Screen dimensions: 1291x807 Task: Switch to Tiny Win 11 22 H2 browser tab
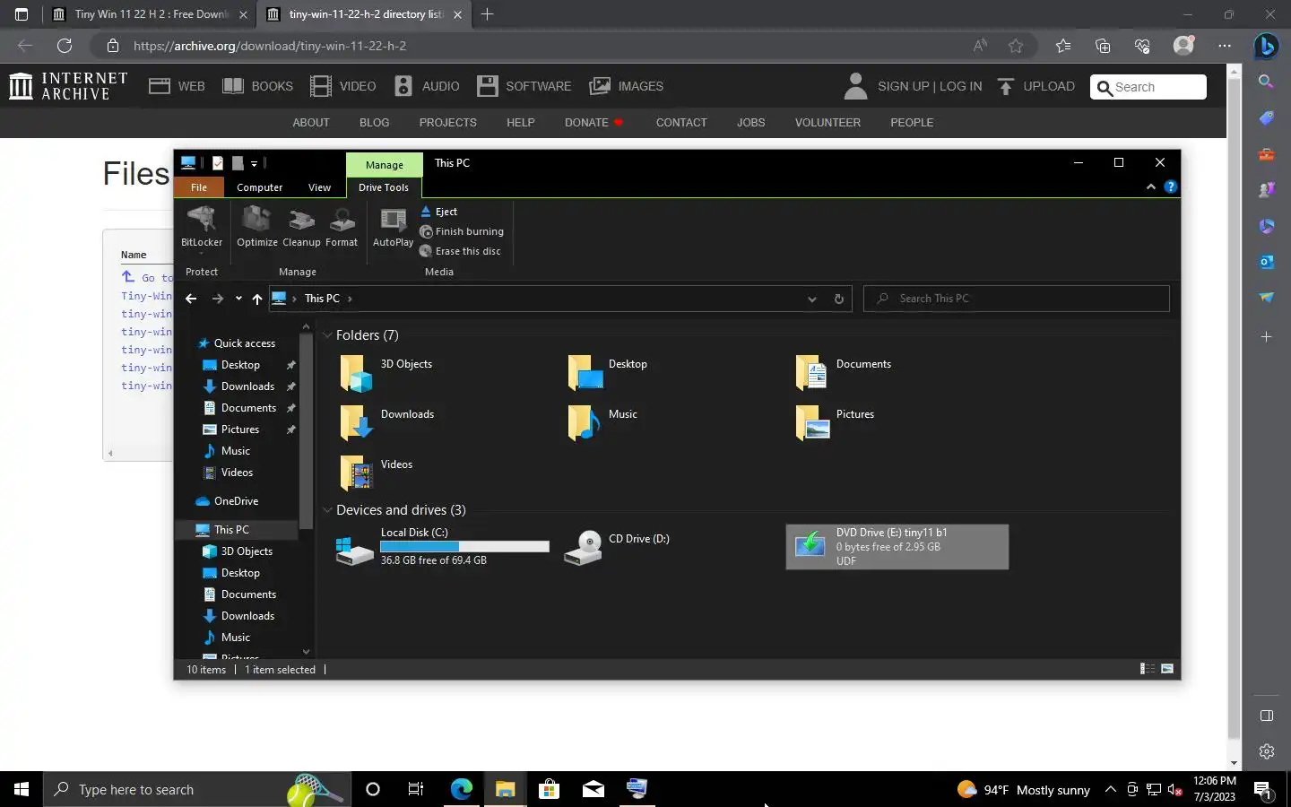[151, 14]
